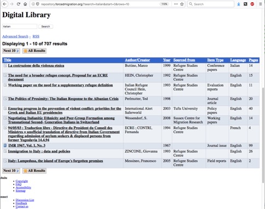Show site information icon in the address bar
This screenshot has height=209, width=265.
(33, 4)
